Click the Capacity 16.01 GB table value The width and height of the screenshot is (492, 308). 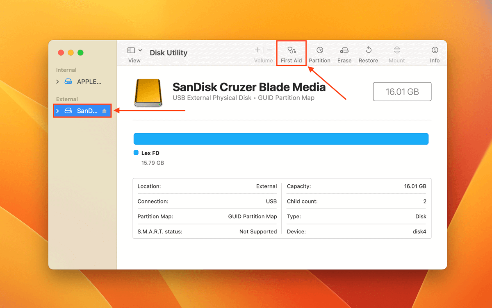415,186
